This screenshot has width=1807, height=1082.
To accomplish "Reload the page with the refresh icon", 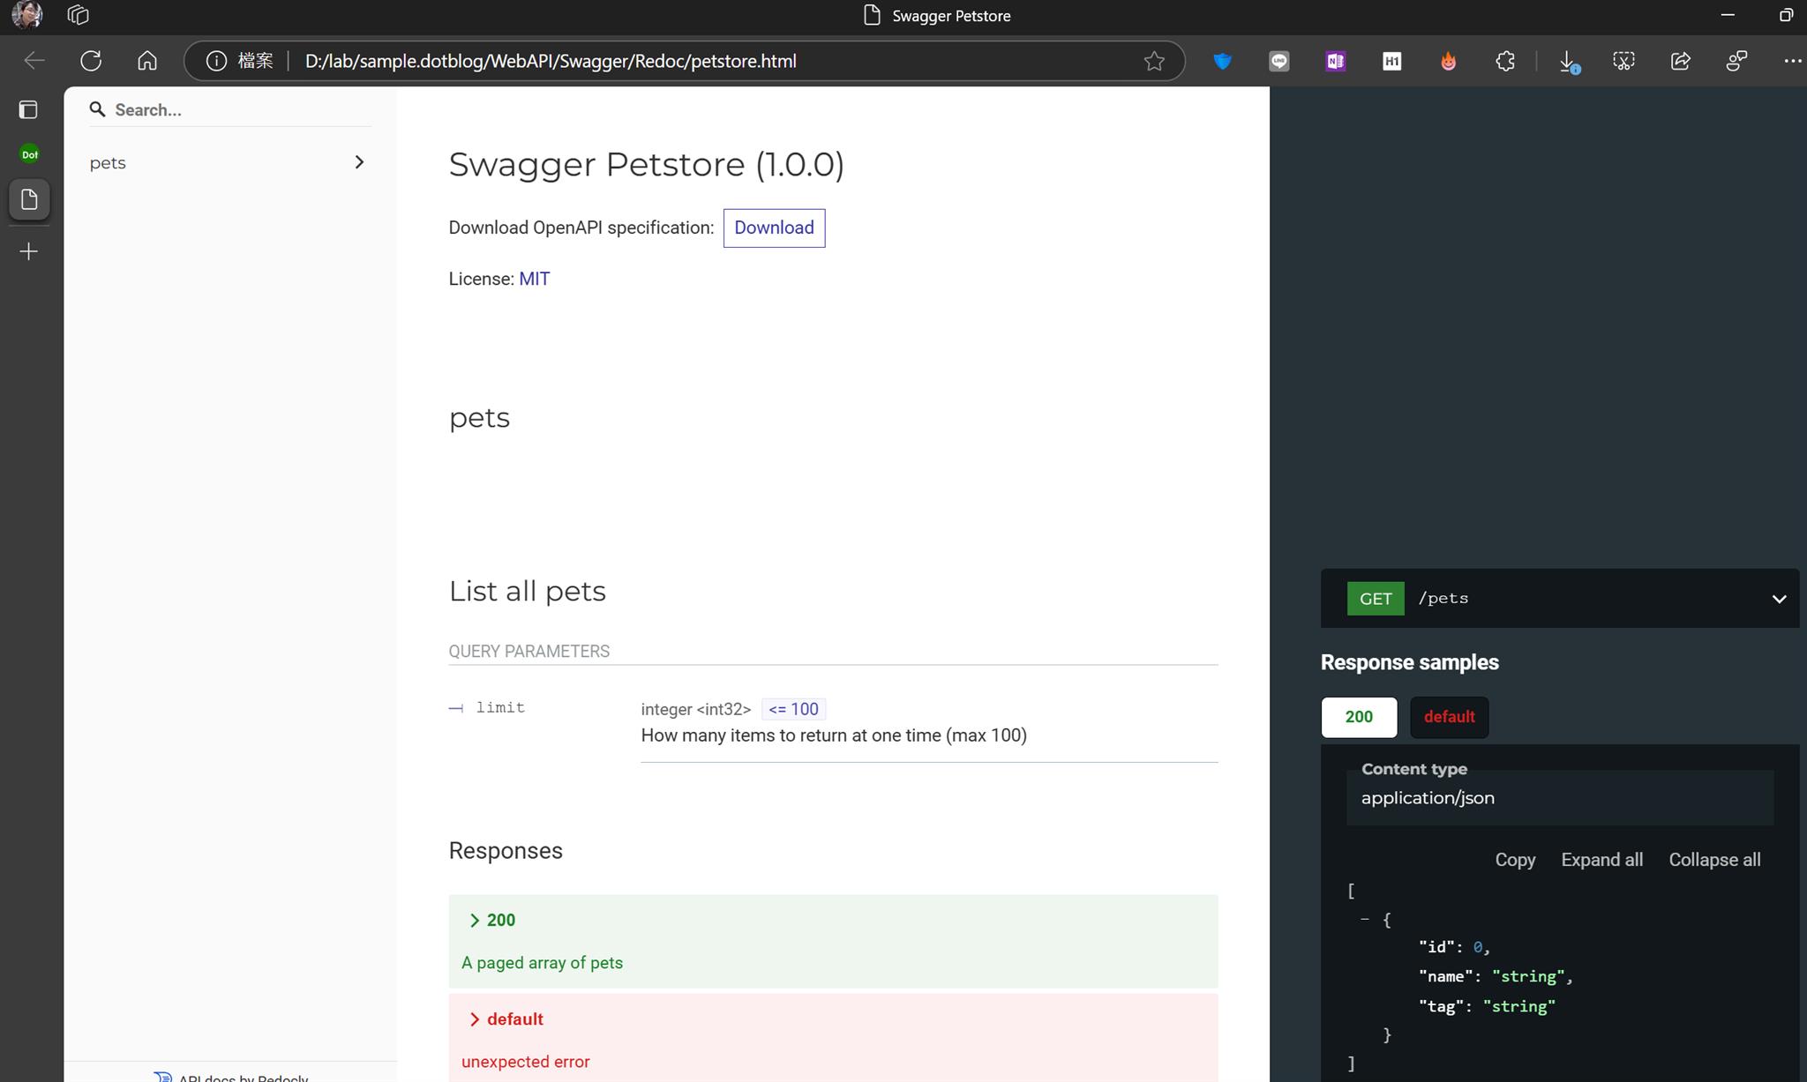I will coord(91,61).
